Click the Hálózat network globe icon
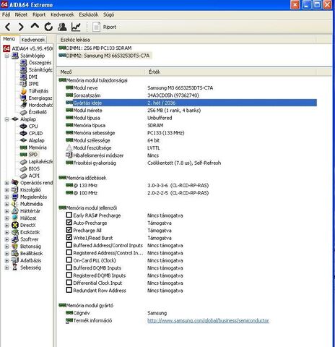 [x=15, y=218]
